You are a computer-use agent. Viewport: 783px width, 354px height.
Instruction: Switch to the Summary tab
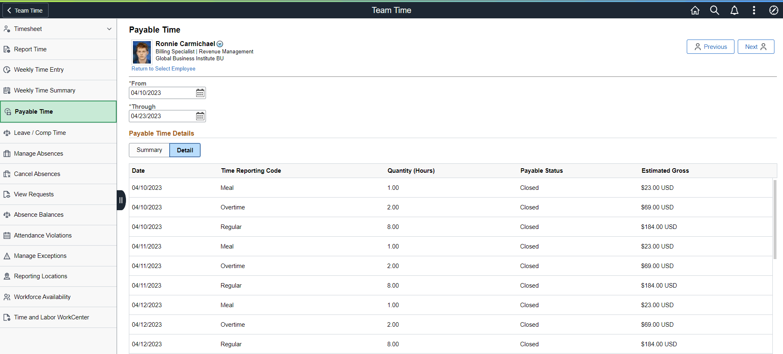coord(149,150)
